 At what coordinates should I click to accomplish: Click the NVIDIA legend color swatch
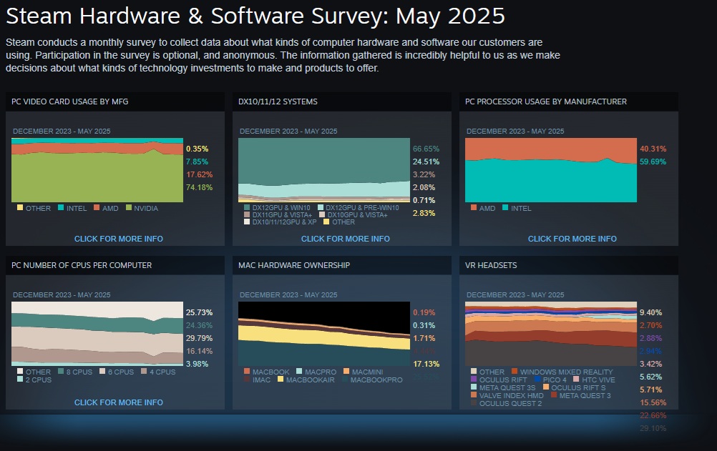coord(129,207)
